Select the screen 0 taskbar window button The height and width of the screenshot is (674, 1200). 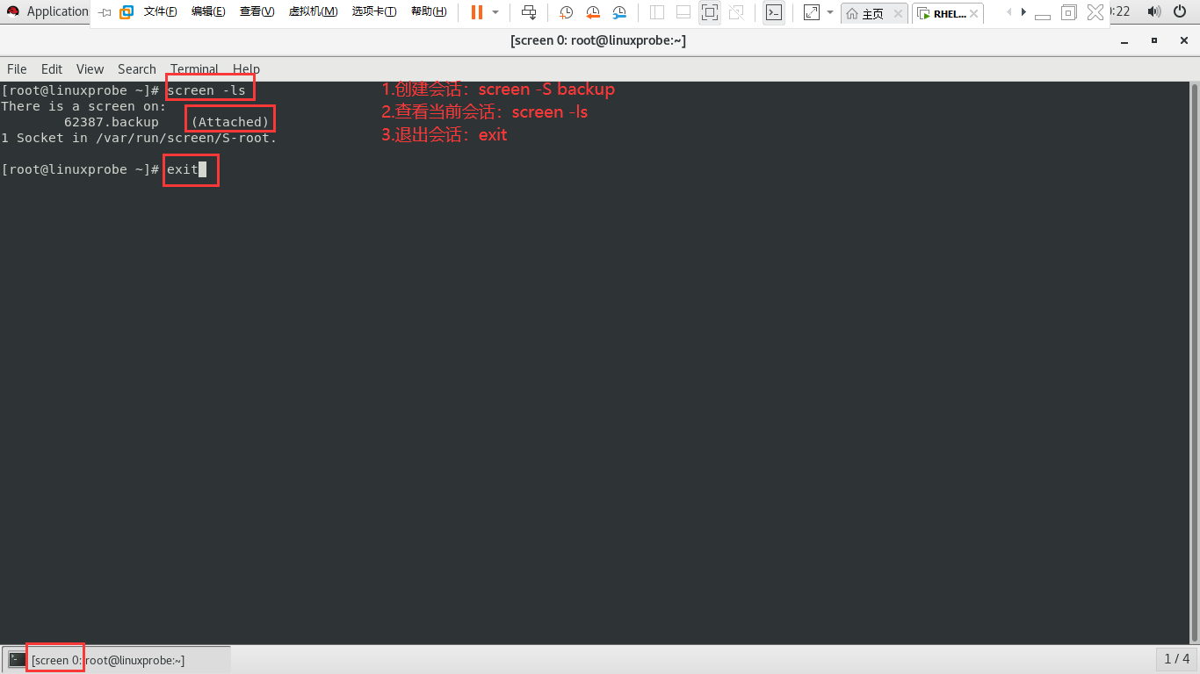tap(117, 659)
